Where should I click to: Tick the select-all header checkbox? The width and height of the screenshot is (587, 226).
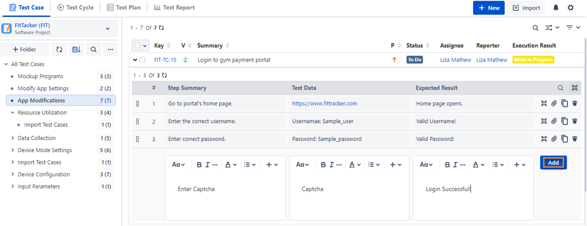(x=137, y=46)
